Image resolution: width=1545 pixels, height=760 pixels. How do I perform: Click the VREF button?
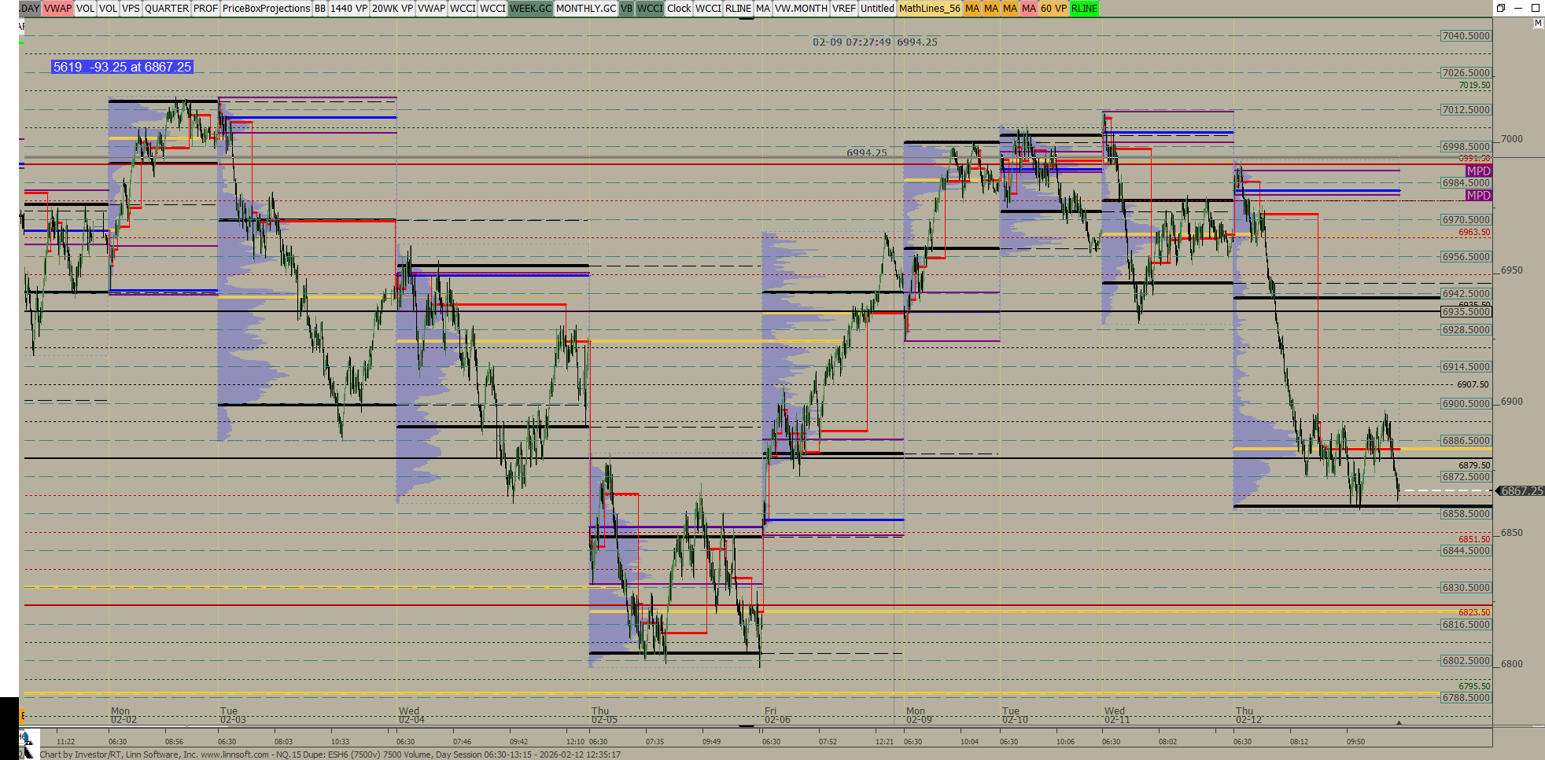pos(843,9)
